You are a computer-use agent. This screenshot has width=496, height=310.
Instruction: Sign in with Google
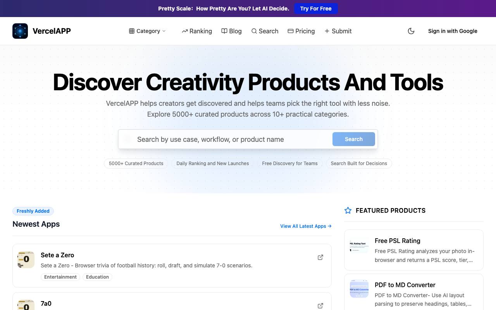(x=453, y=31)
